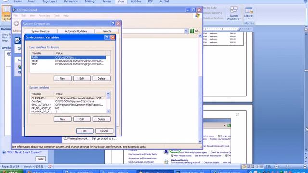308x173 pixels.
Task: Click Edit under System variables
Action: (x=82, y=119)
